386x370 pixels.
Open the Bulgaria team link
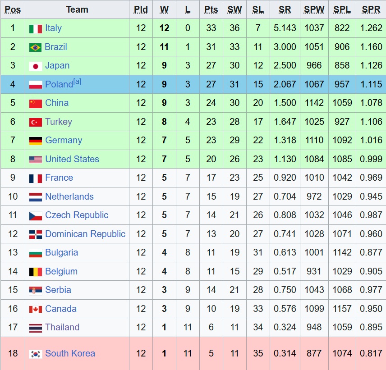click(61, 253)
